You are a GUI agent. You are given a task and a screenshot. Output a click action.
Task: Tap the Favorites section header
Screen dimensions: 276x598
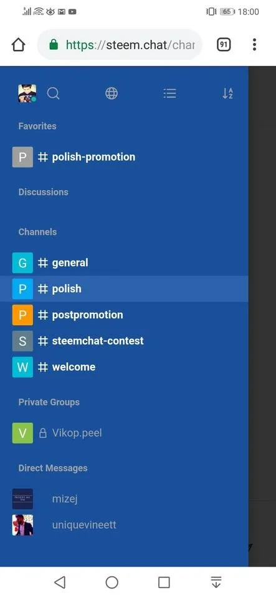[x=37, y=126]
